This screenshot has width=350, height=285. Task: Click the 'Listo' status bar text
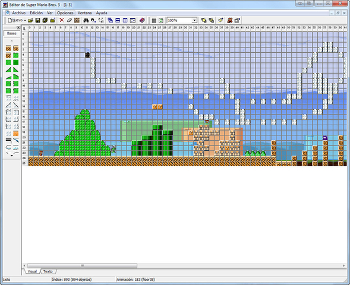(x=7, y=280)
